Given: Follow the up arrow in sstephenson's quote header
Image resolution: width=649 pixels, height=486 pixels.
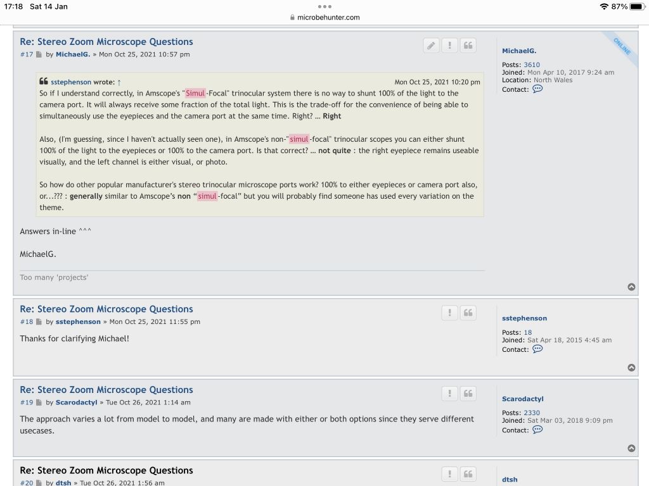Looking at the screenshot, I should 119,82.
